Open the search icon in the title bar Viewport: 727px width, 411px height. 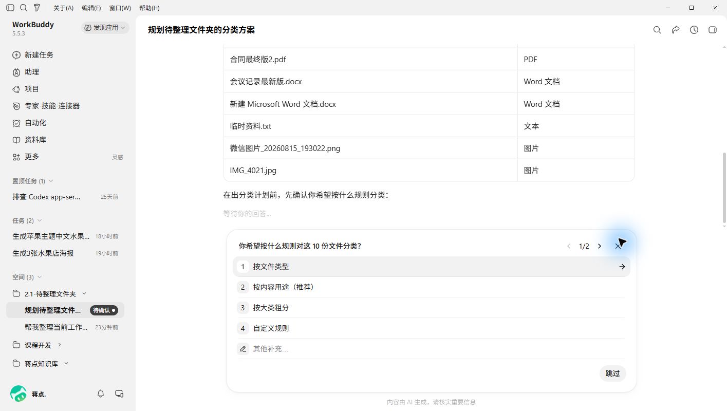tap(24, 8)
